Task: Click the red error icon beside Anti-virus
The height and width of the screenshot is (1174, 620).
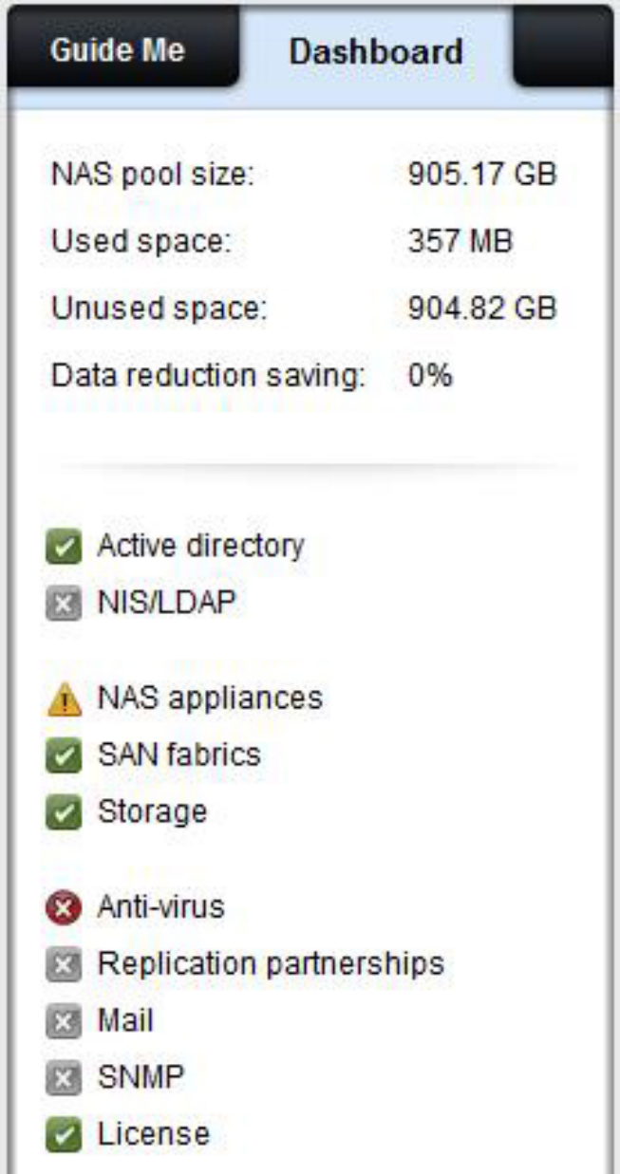Action: point(63,909)
